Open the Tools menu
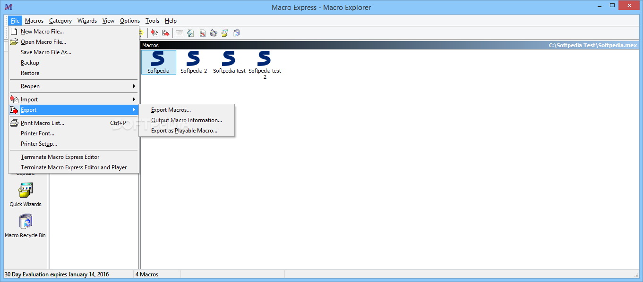This screenshot has width=643, height=282. pos(153,21)
